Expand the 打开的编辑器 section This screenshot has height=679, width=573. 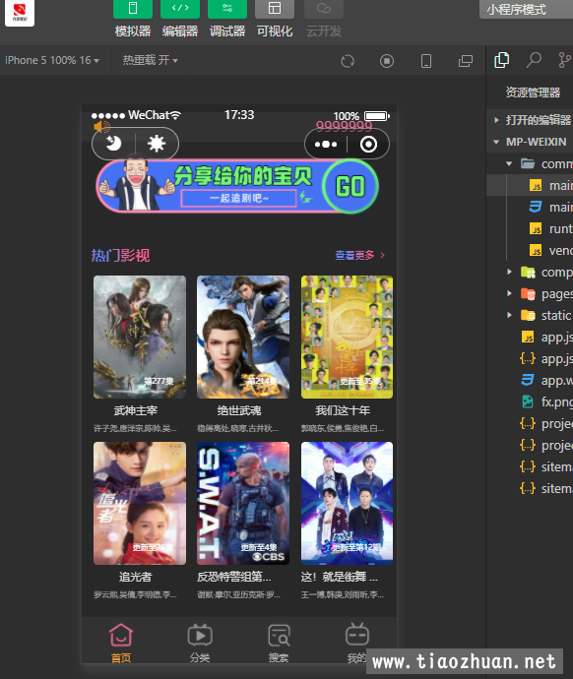[x=534, y=120]
